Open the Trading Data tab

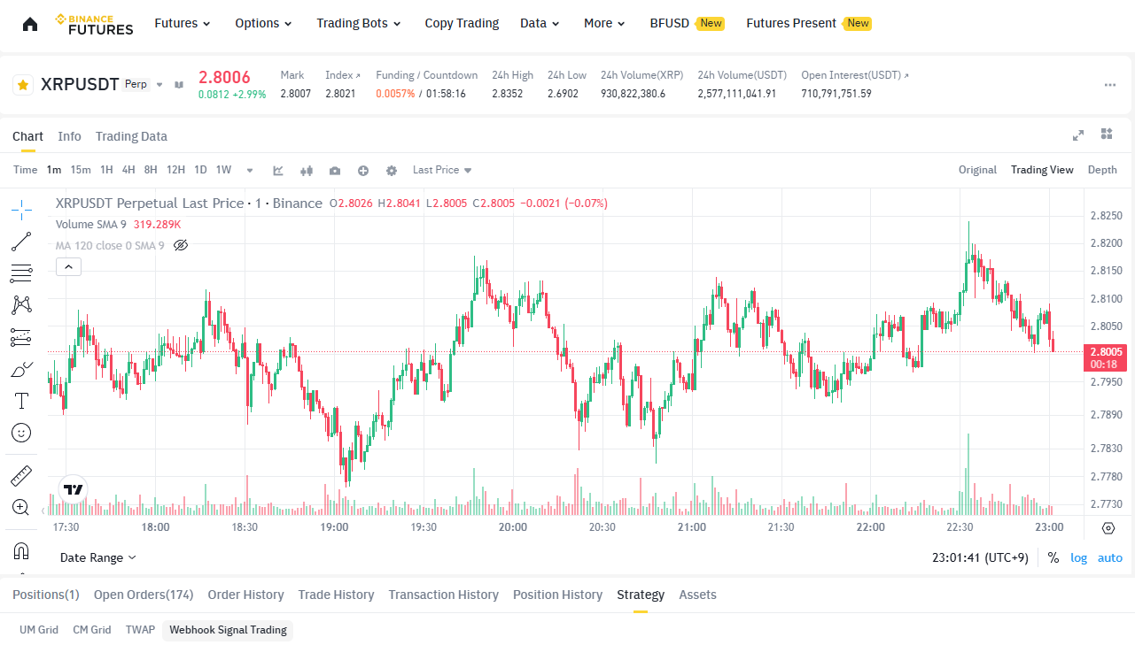coord(131,136)
